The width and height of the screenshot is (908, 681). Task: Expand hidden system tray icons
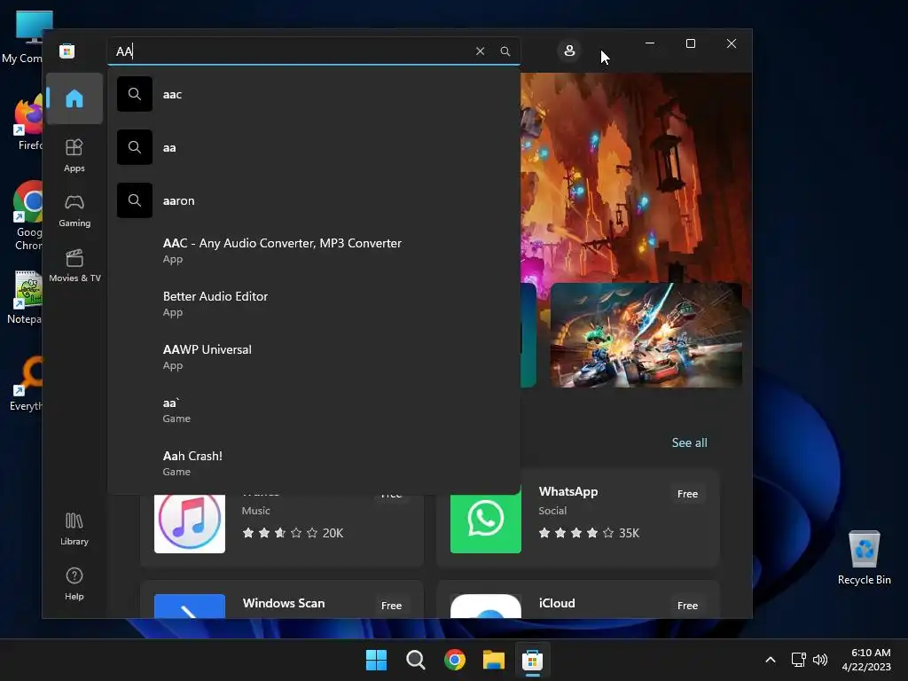771,660
